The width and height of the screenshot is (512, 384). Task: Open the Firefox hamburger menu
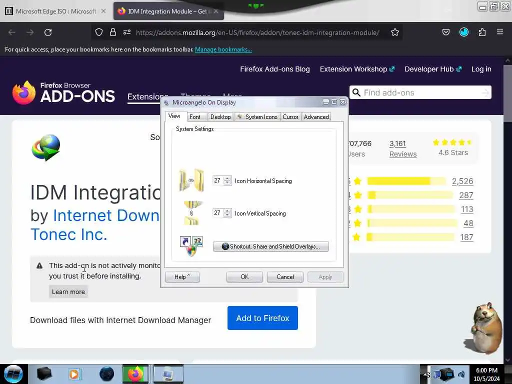500,32
